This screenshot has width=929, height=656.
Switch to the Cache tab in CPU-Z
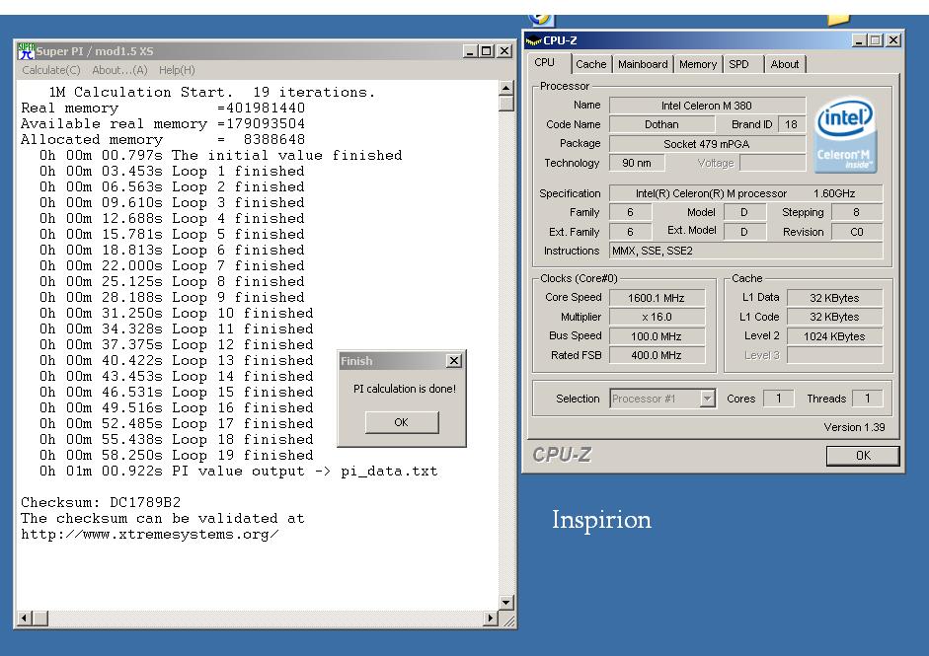coord(590,64)
